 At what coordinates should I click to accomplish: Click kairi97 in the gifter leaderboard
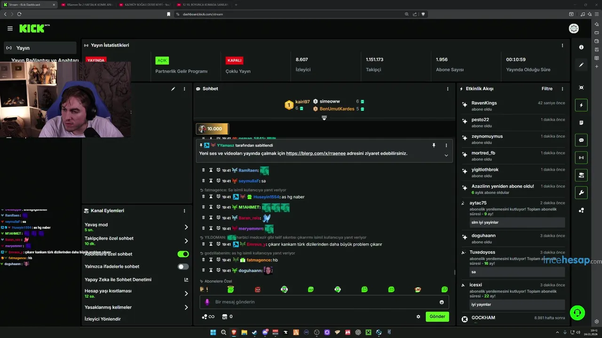(x=302, y=102)
